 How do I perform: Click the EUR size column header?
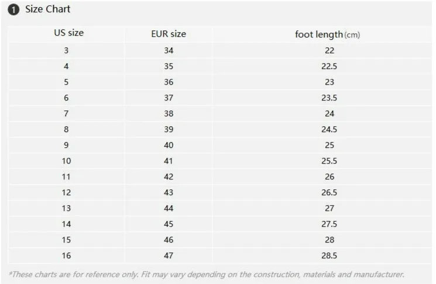point(169,34)
